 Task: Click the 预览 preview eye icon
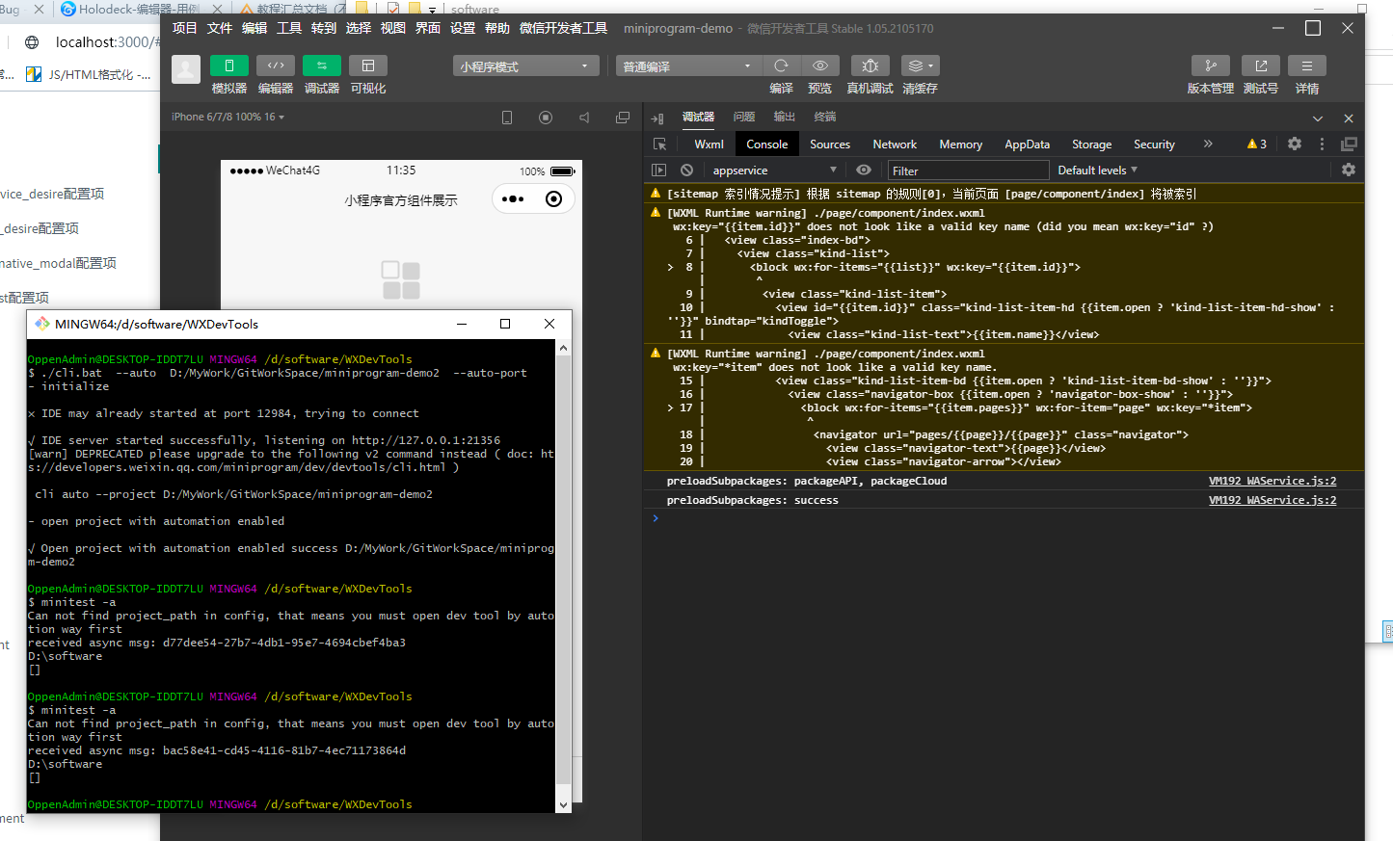coord(820,66)
